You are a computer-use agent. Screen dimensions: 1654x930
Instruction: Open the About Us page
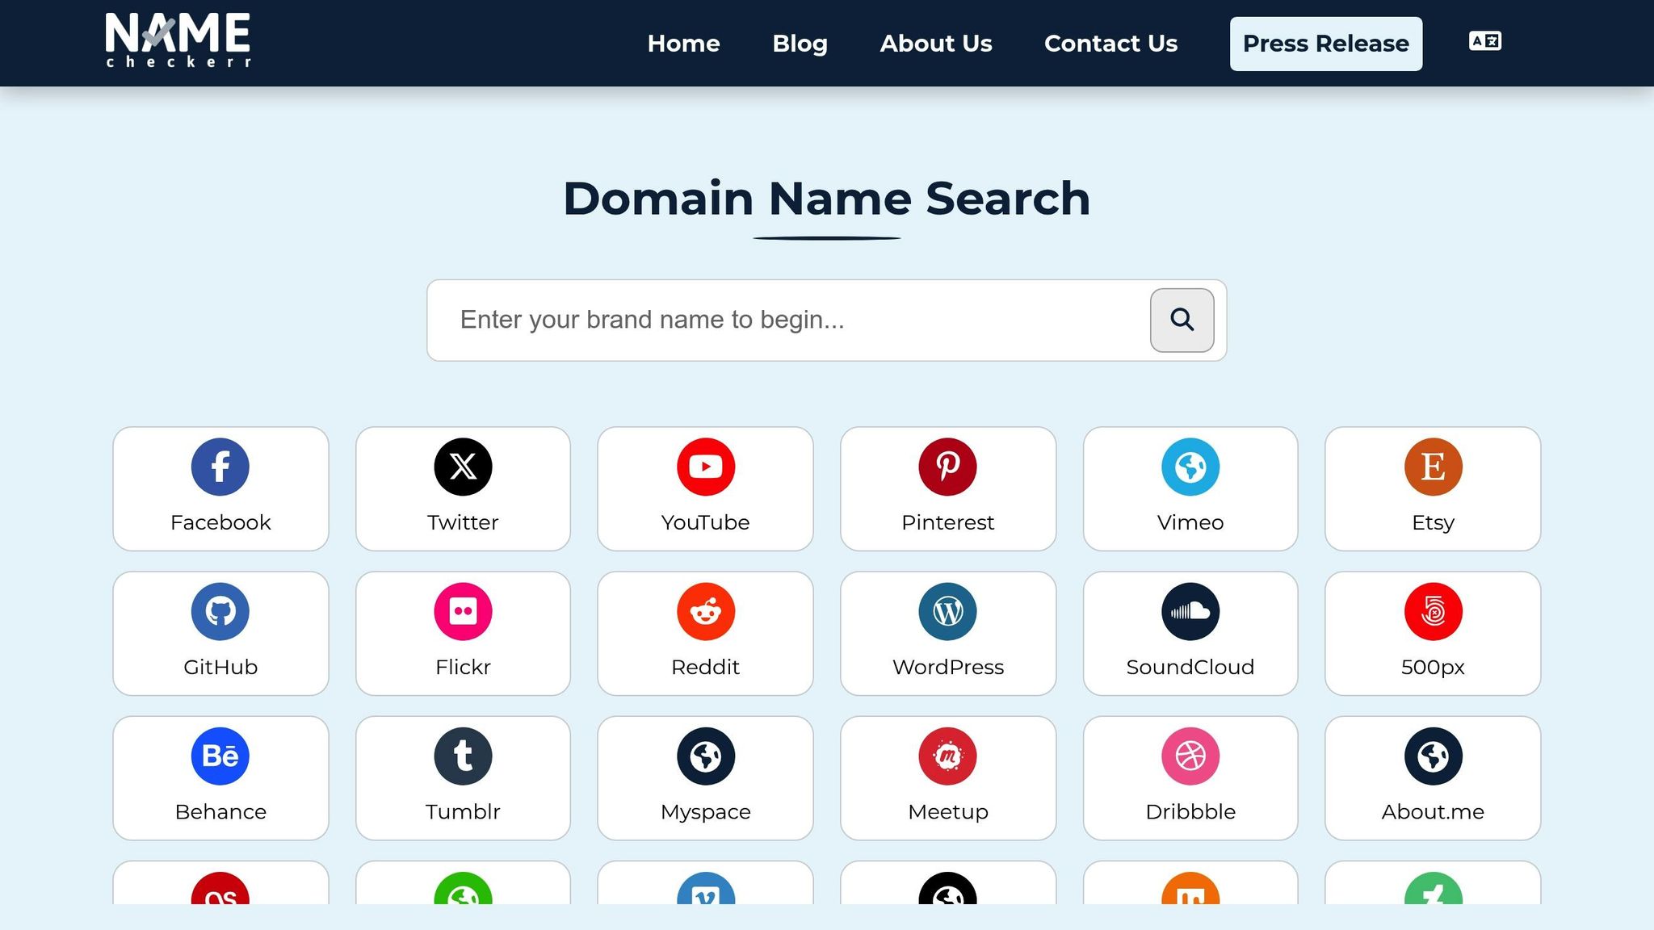point(935,44)
